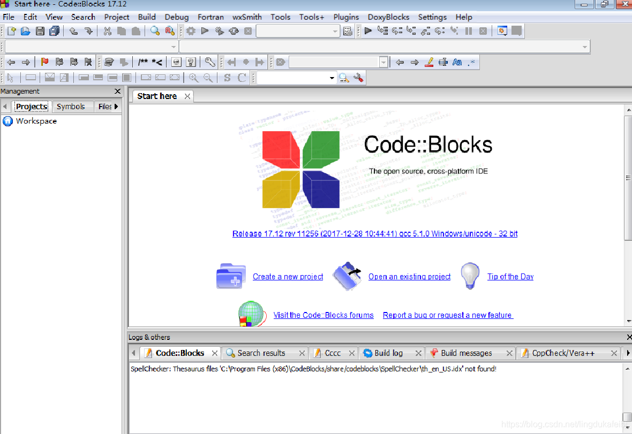Open the code completion scope dropdown
Viewport: 632px width, 434px height.
tap(174, 47)
